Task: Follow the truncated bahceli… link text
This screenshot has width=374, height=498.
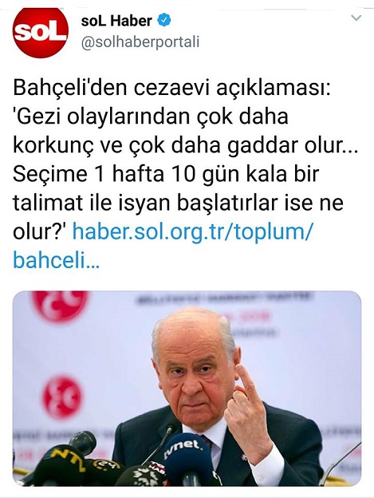Action: point(56,260)
